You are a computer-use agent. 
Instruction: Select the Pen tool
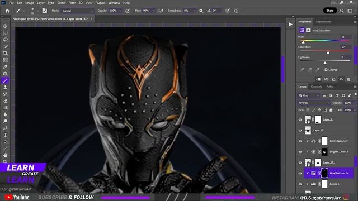pos(5,128)
